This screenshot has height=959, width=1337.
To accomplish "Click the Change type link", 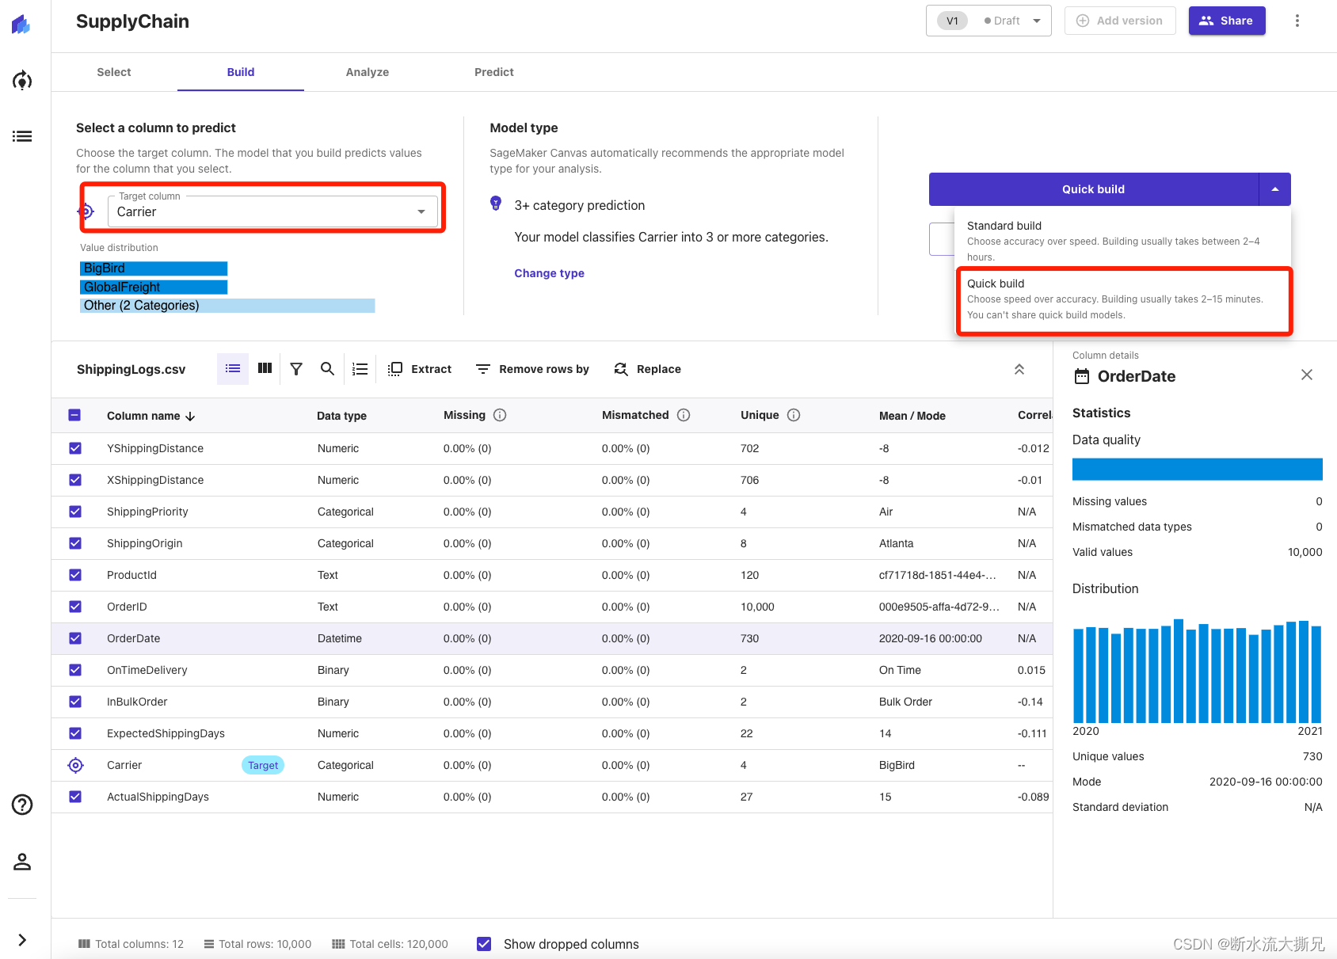I will click(x=549, y=273).
